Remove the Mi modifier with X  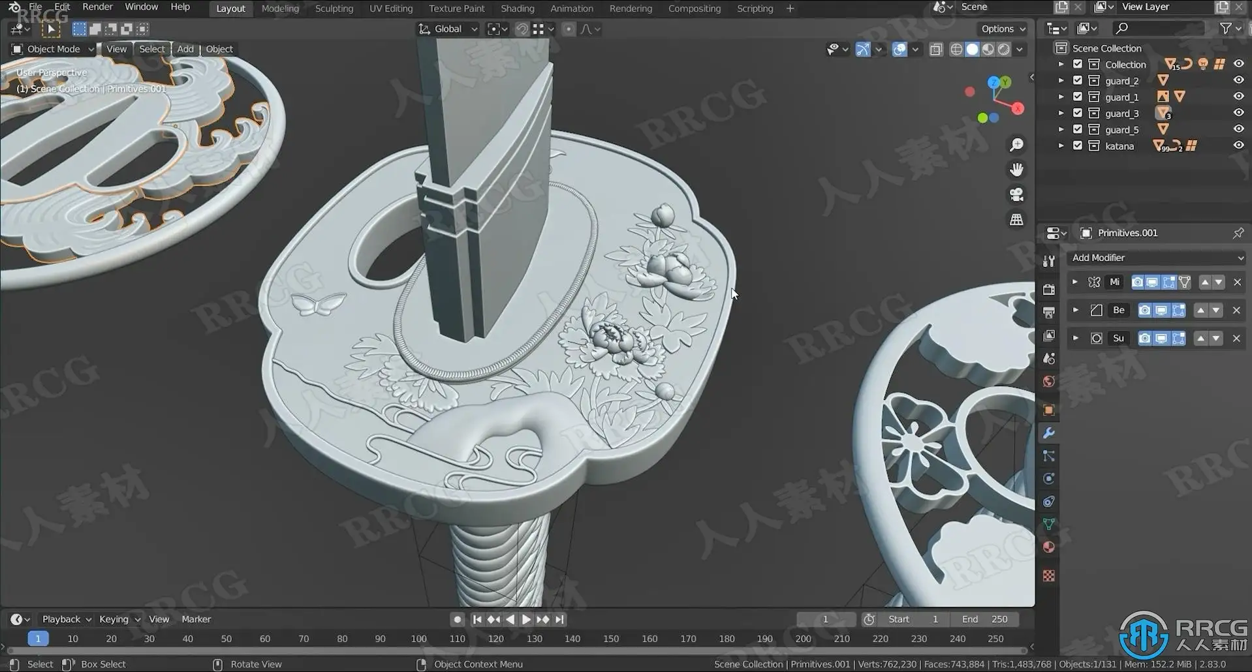(x=1237, y=282)
